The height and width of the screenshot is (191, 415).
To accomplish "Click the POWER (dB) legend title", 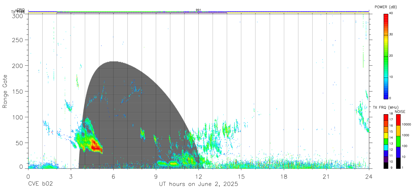I will tap(385, 7).
